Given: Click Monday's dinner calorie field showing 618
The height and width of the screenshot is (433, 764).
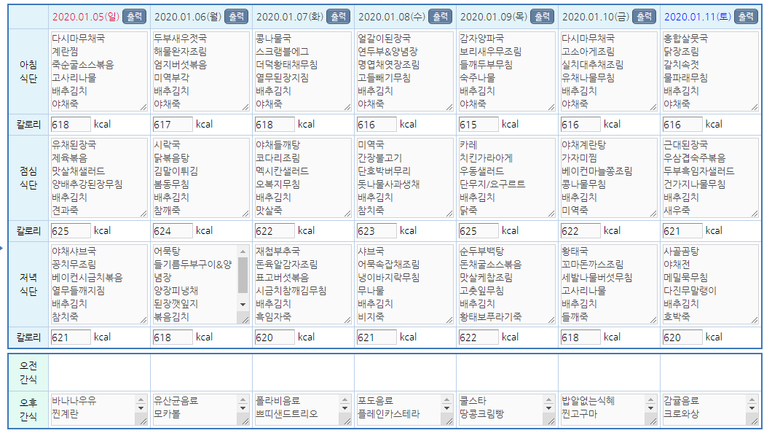Looking at the screenshot, I should (173, 338).
